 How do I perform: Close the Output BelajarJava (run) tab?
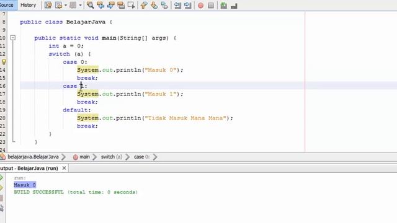click(x=64, y=168)
